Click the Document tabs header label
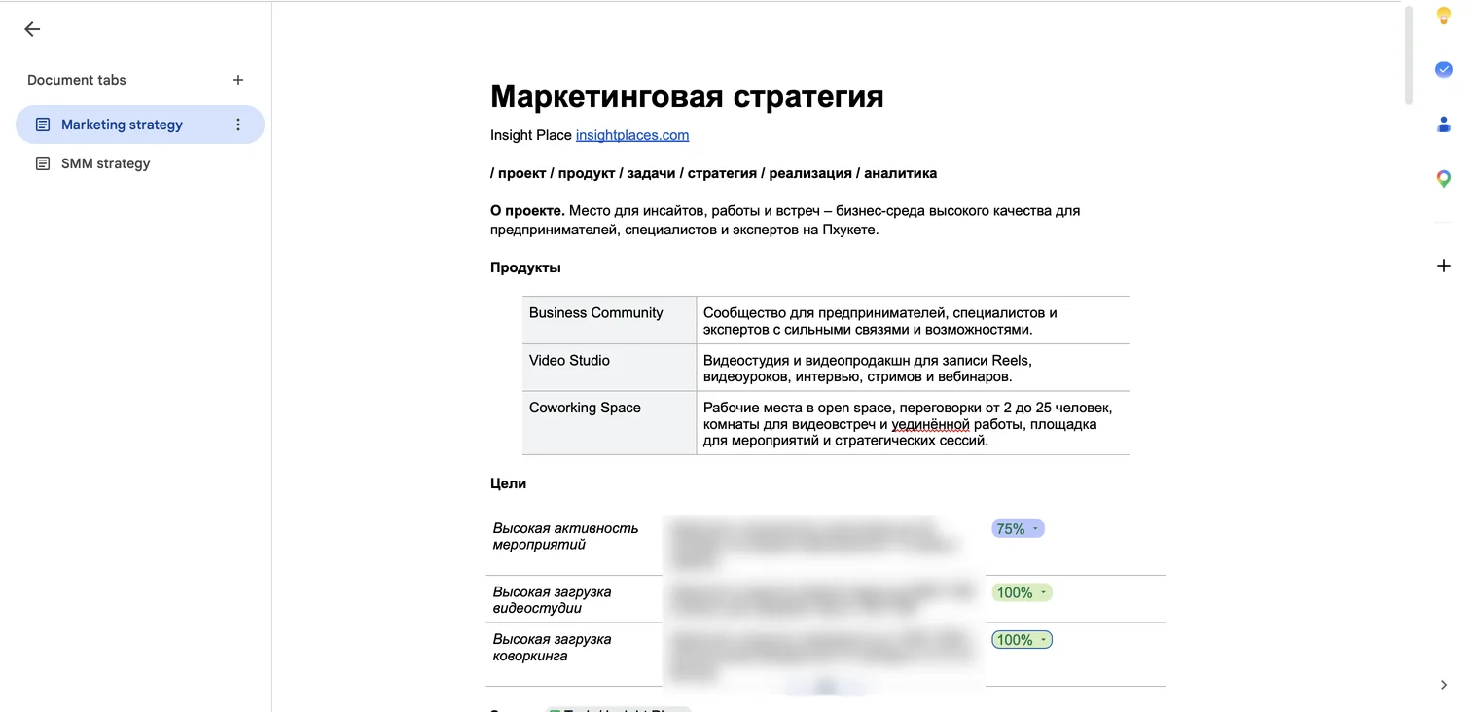 77,80
